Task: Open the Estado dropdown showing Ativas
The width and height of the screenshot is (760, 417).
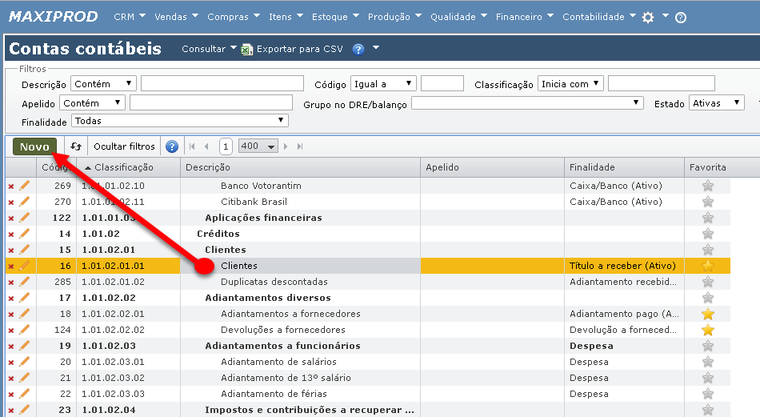Action: [716, 103]
